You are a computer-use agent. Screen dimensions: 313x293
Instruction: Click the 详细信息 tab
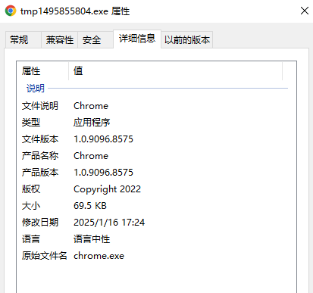(137, 39)
